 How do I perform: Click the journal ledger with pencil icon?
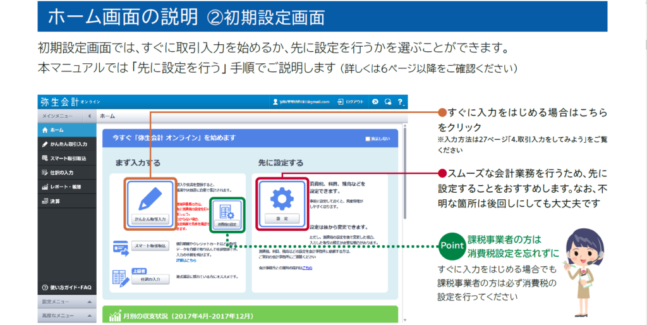[121, 279]
